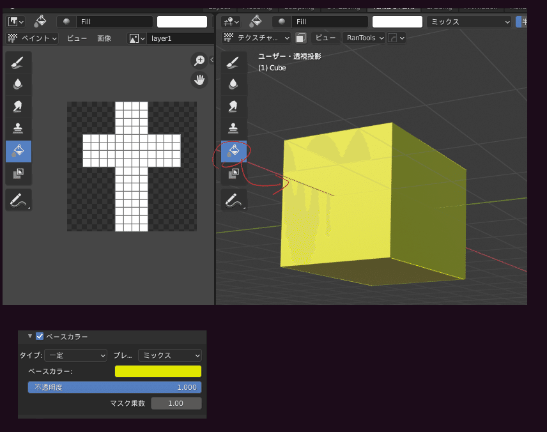Collapse the ベースカラー panel triangle

tap(30, 336)
